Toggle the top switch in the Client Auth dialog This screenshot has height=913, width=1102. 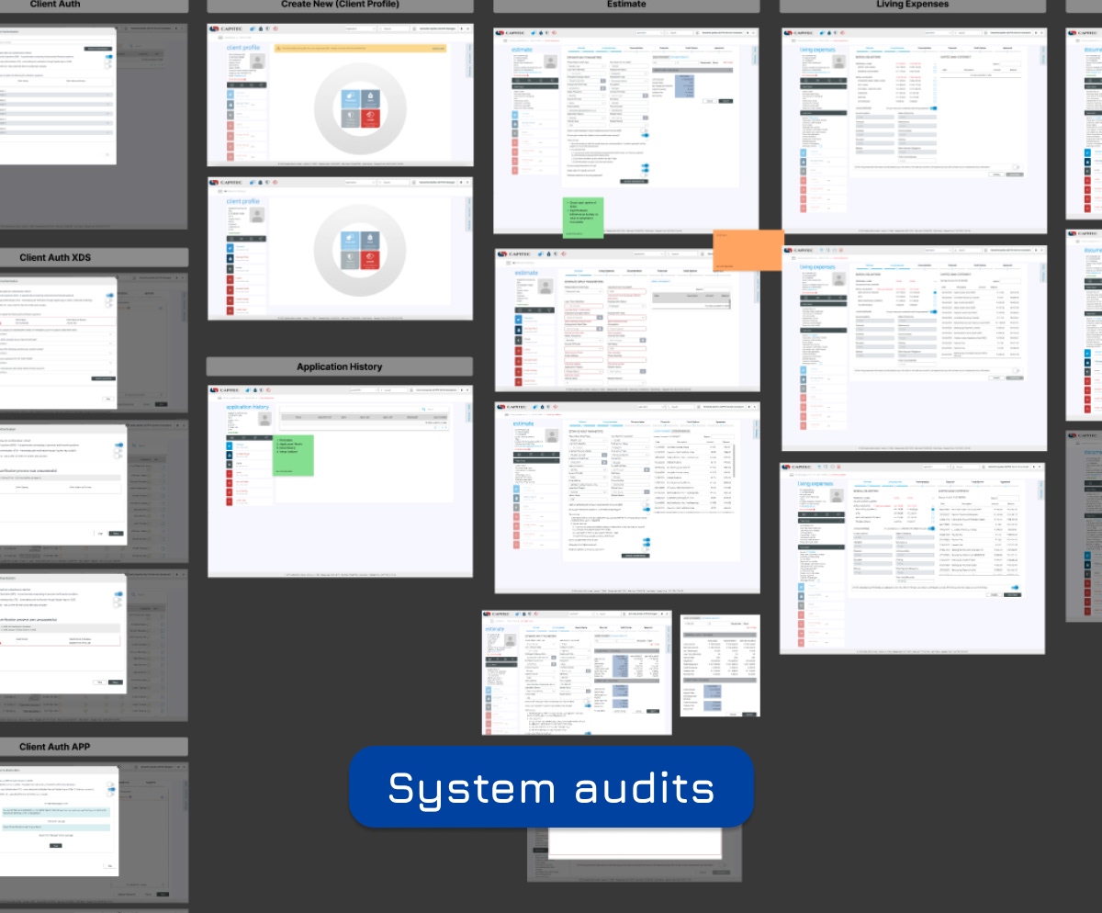click(x=108, y=57)
